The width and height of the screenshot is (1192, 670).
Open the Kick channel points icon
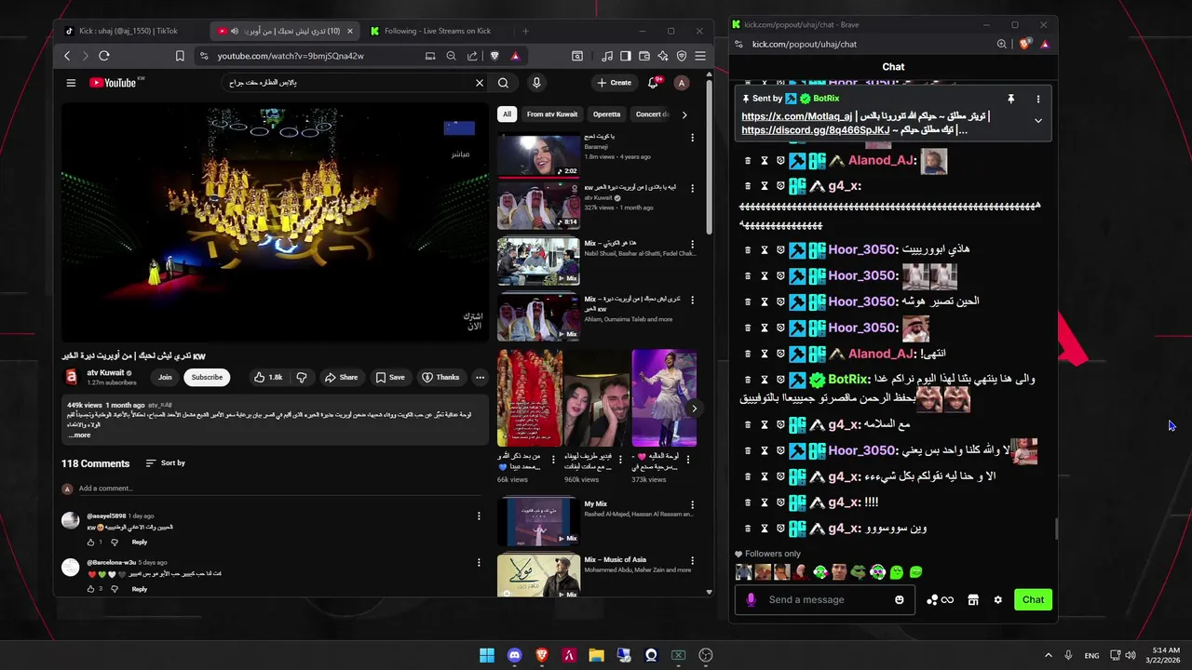[x=940, y=600]
